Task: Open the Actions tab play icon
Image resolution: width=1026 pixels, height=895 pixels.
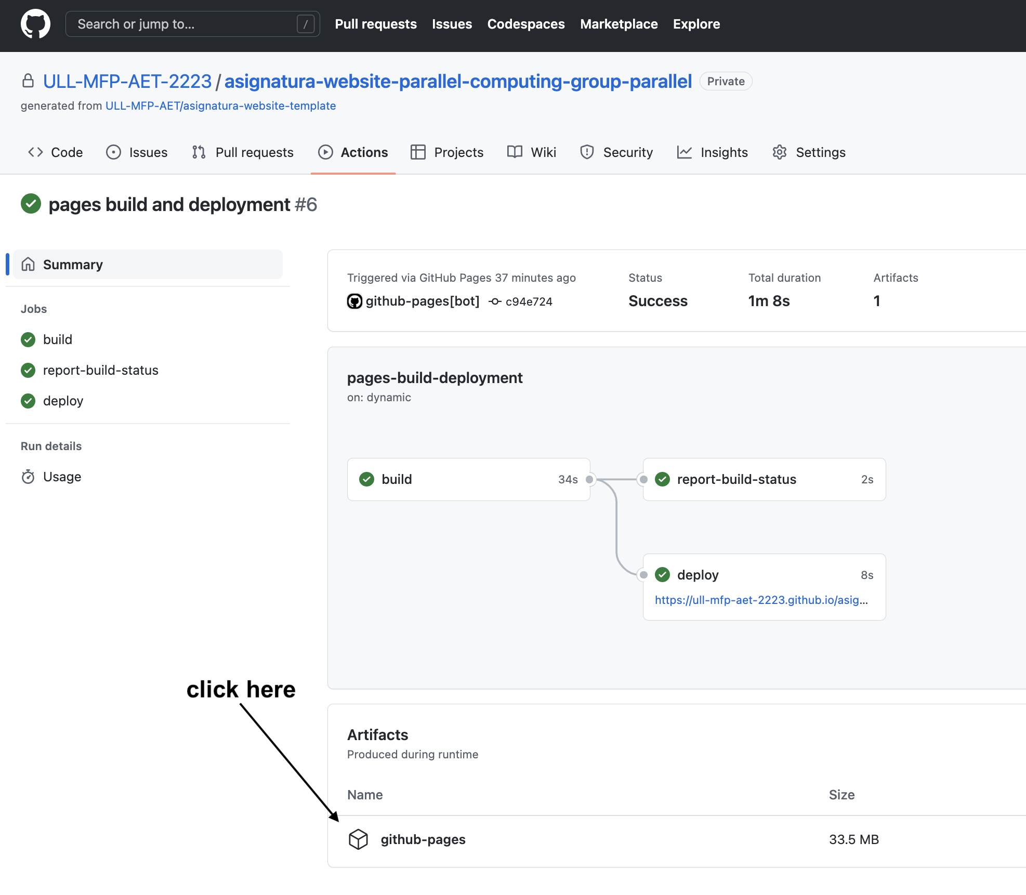Action: 325,152
